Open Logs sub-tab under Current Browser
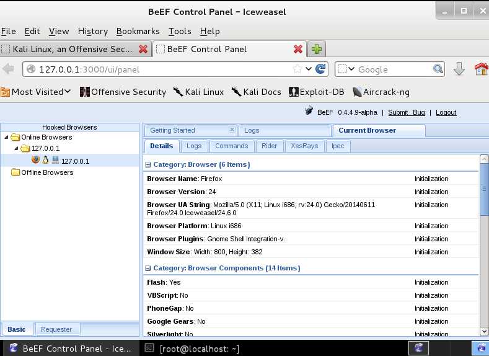This screenshot has height=356, width=489. coord(194,146)
